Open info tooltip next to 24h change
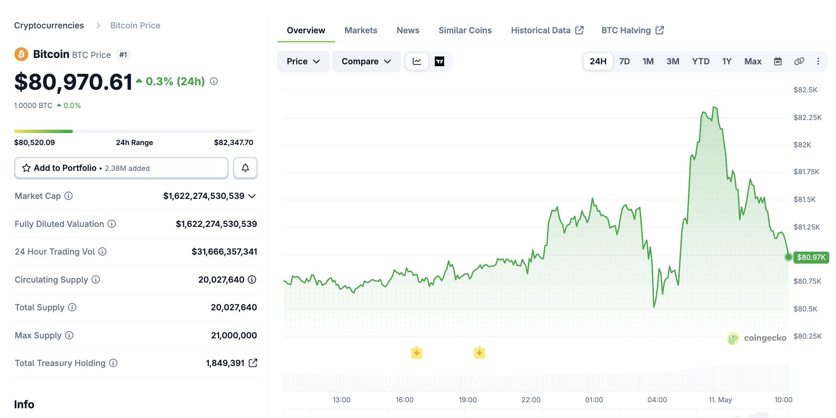This screenshot has width=836, height=418. coord(214,81)
